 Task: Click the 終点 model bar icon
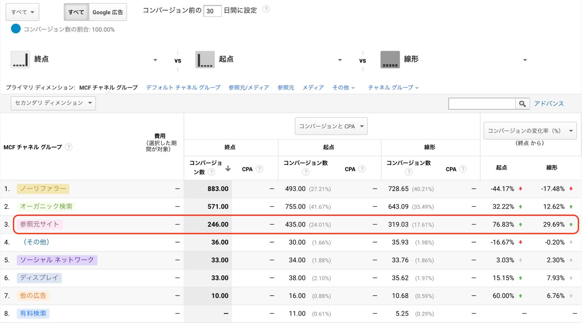coord(20,60)
